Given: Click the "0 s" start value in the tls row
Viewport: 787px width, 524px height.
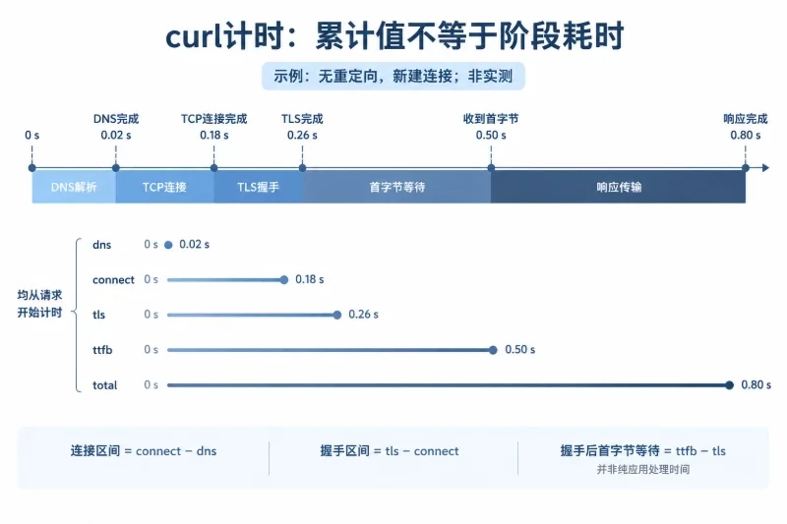Looking at the screenshot, I should pos(151,315).
